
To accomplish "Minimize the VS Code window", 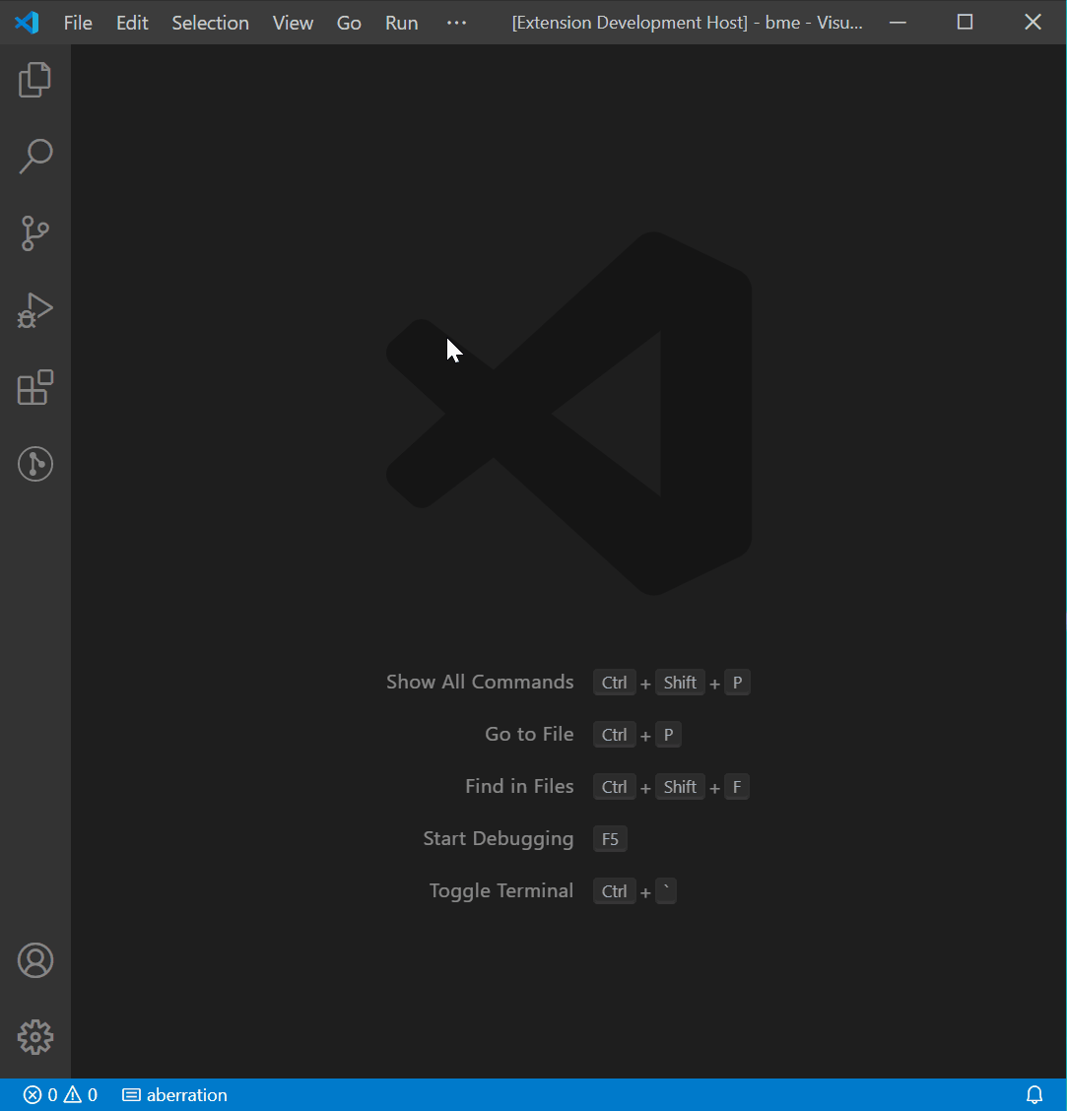I will click(898, 23).
